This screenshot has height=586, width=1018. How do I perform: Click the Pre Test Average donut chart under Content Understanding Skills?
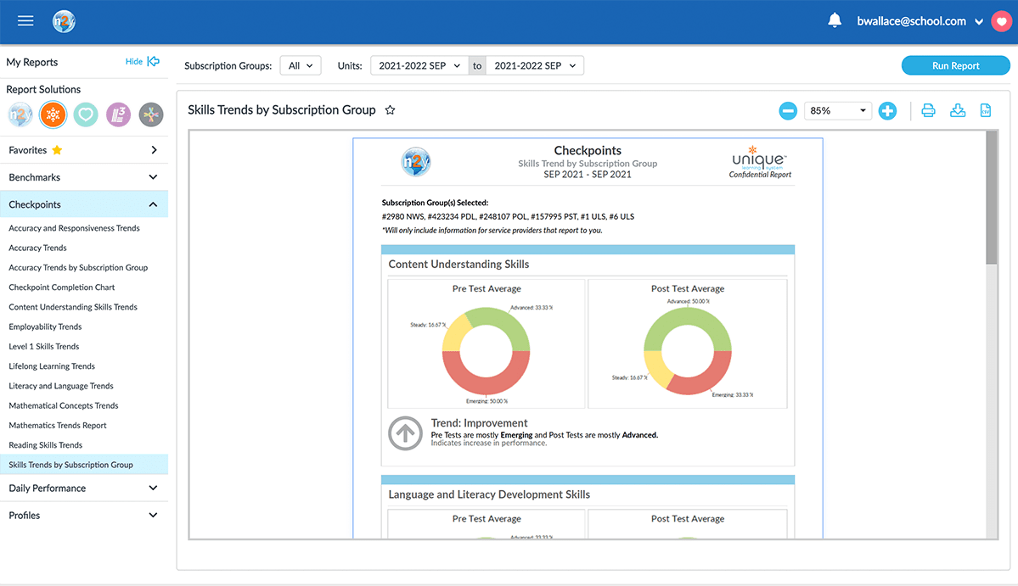point(487,351)
